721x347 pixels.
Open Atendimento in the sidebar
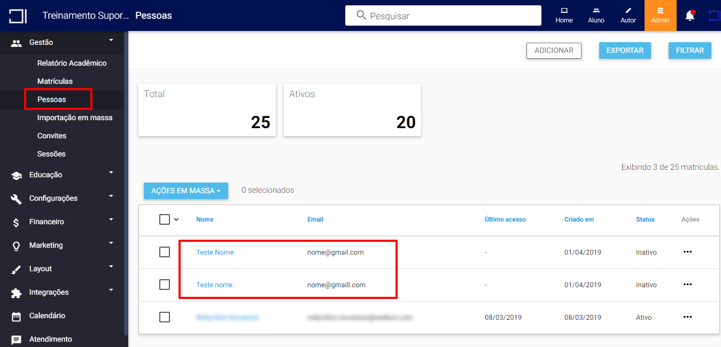51,339
